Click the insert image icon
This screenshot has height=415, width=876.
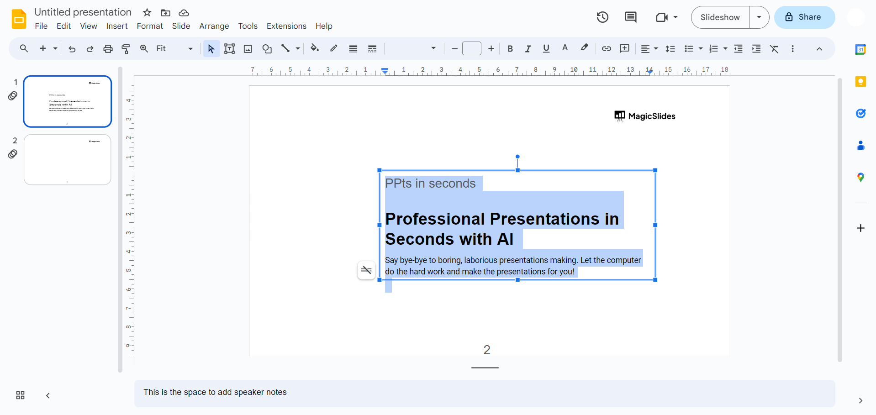coord(248,49)
